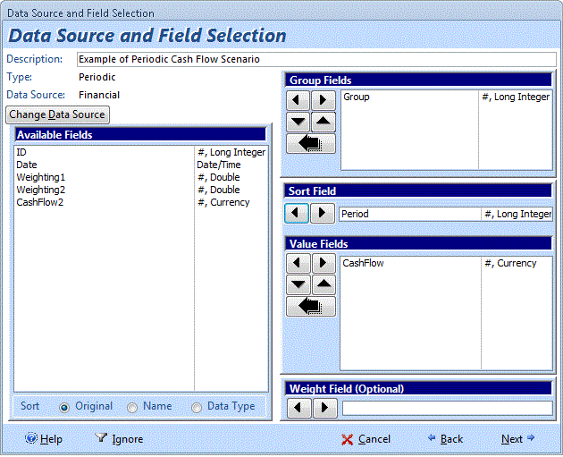
Task: Remove Value Field with left arrow
Action: tap(298, 263)
